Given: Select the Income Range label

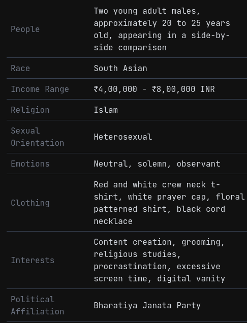Looking at the screenshot, I should pos(40,89).
